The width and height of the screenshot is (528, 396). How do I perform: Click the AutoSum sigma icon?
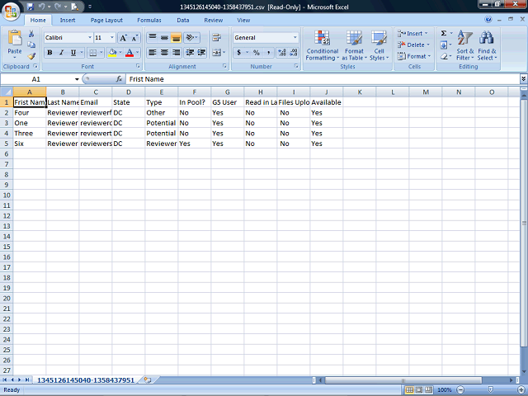click(x=444, y=34)
